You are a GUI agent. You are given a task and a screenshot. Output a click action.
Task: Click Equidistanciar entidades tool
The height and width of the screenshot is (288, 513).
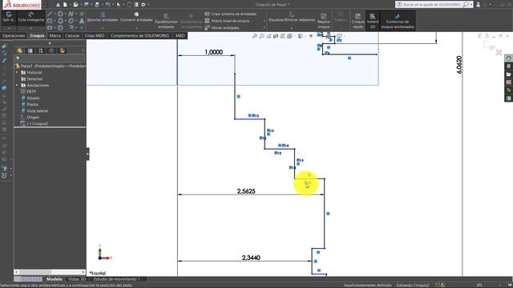click(x=166, y=21)
